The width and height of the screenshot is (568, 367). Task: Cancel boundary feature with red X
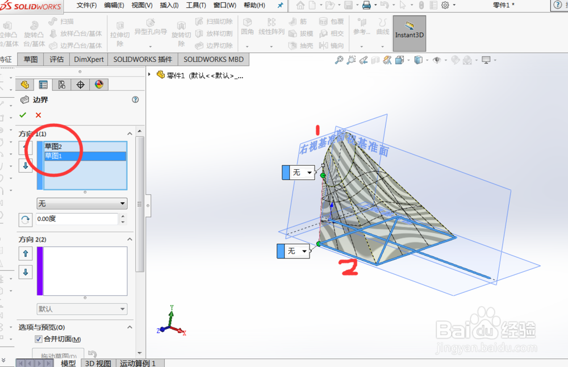(x=39, y=115)
